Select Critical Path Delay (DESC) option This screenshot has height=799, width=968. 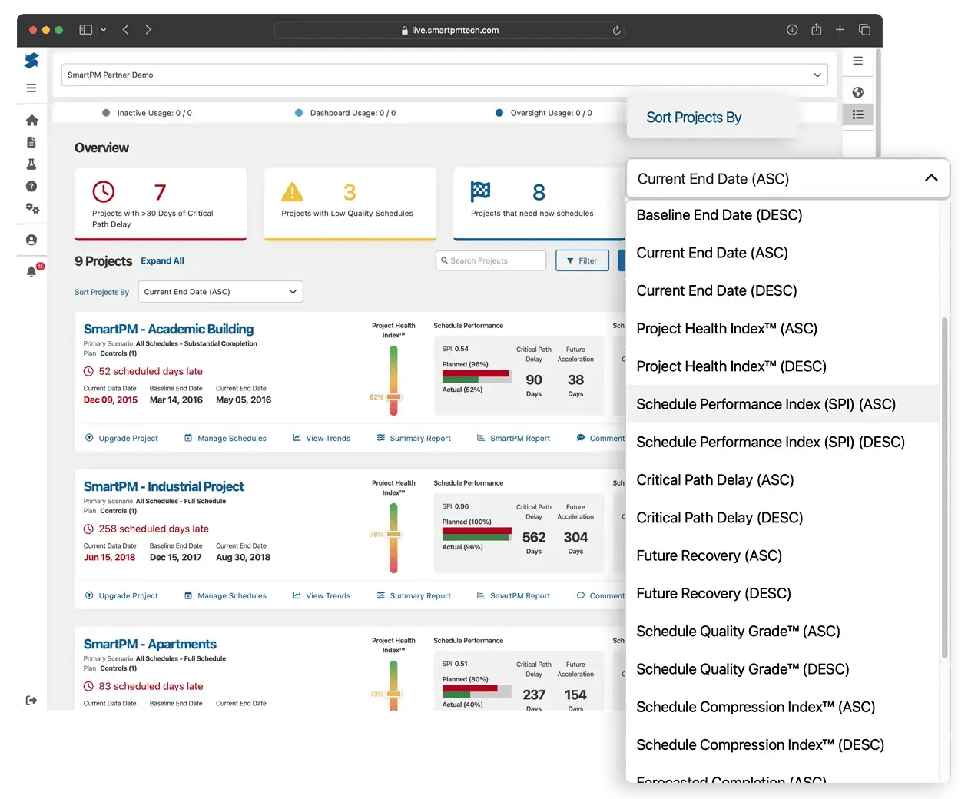[x=783, y=518]
